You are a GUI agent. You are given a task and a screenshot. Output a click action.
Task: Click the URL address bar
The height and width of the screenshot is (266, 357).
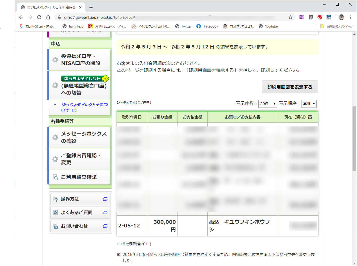[x=174, y=17]
